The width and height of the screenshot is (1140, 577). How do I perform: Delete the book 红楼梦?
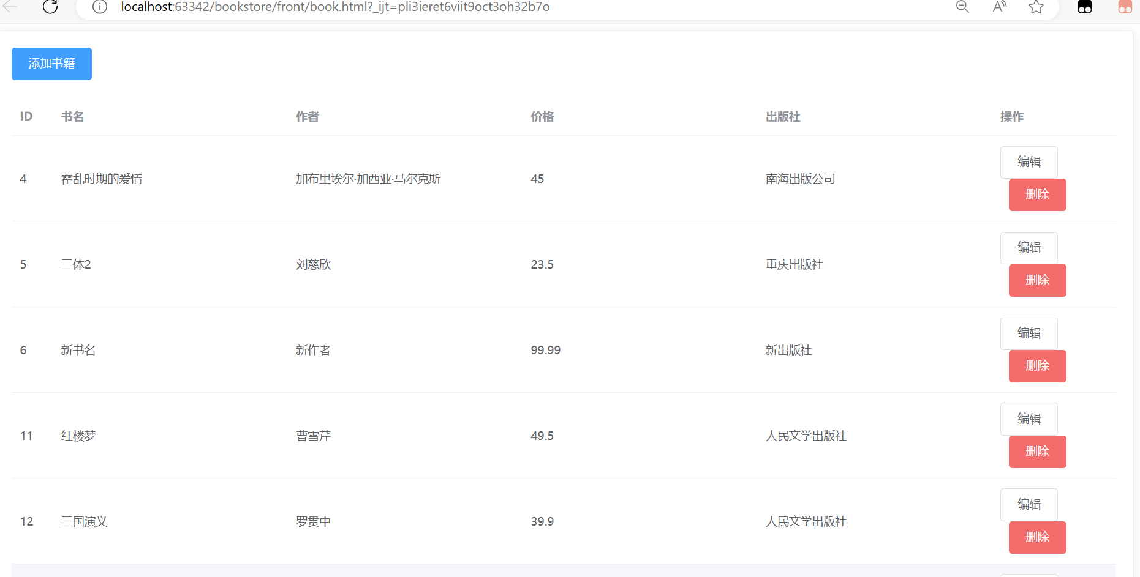(x=1037, y=452)
